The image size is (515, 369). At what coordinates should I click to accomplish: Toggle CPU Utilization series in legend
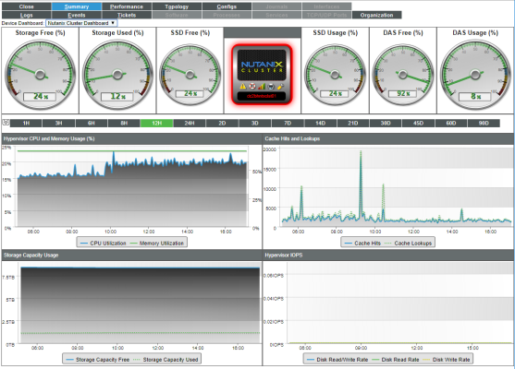(104, 244)
